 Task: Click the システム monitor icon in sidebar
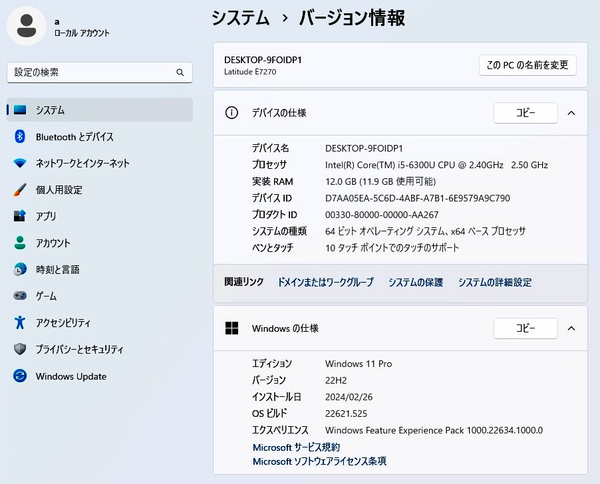[20, 110]
